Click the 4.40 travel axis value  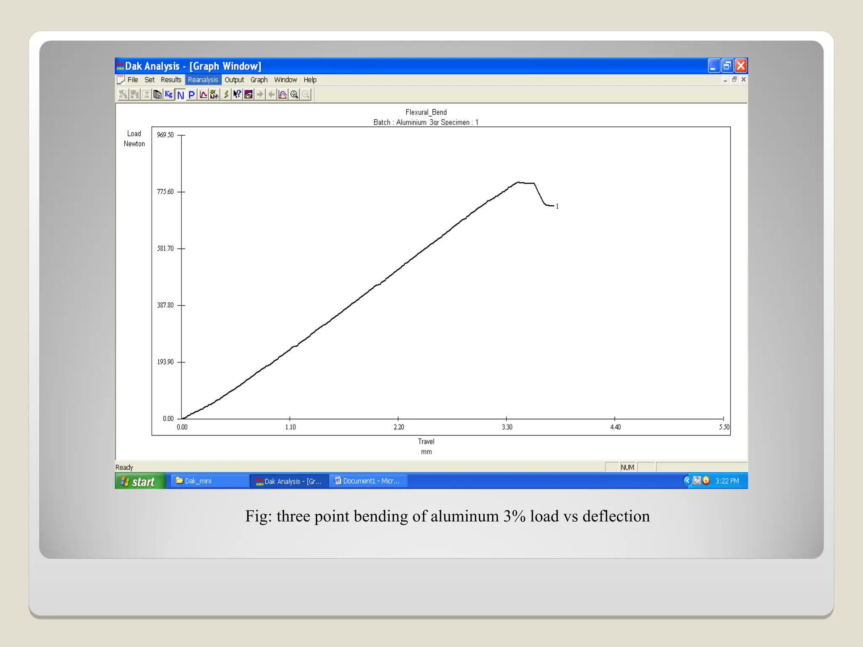point(615,427)
